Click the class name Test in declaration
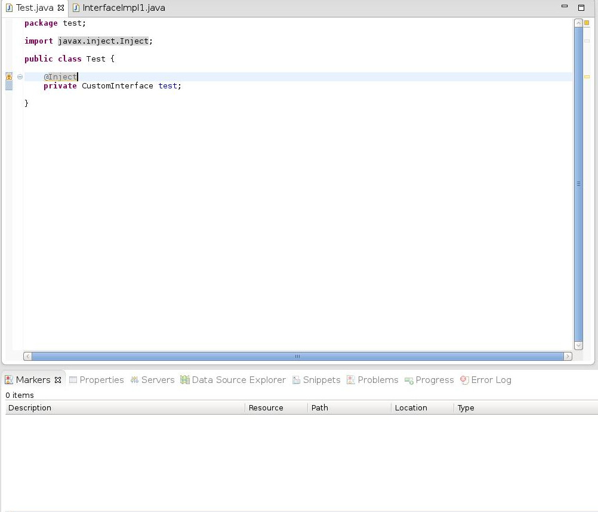The height and width of the screenshot is (512, 598). click(95, 59)
